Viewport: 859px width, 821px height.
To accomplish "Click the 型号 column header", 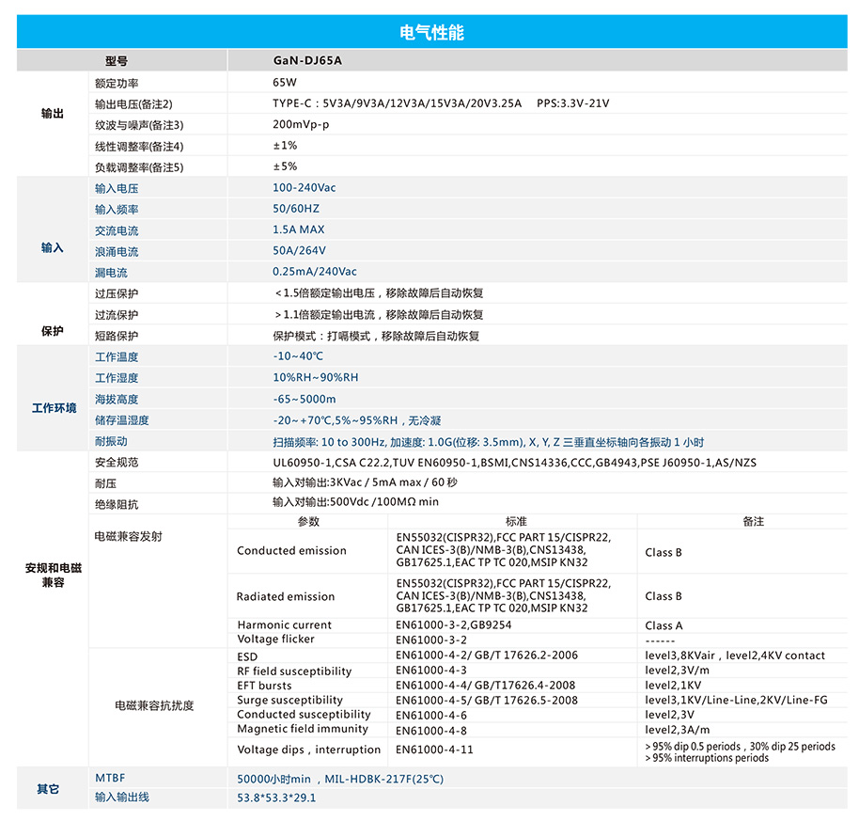I will pos(117,61).
